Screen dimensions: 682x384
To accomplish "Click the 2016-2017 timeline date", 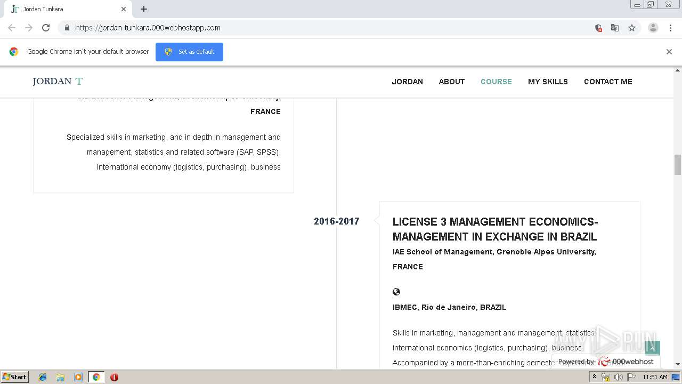I will pyautogui.click(x=337, y=221).
